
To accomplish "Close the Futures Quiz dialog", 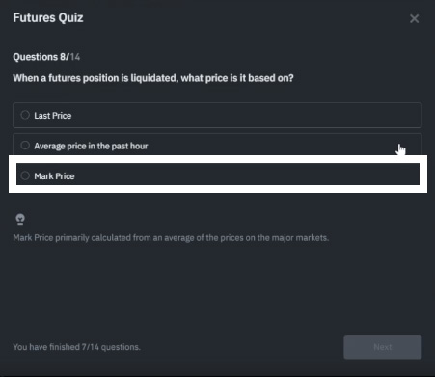I will pyautogui.click(x=414, y=18).
